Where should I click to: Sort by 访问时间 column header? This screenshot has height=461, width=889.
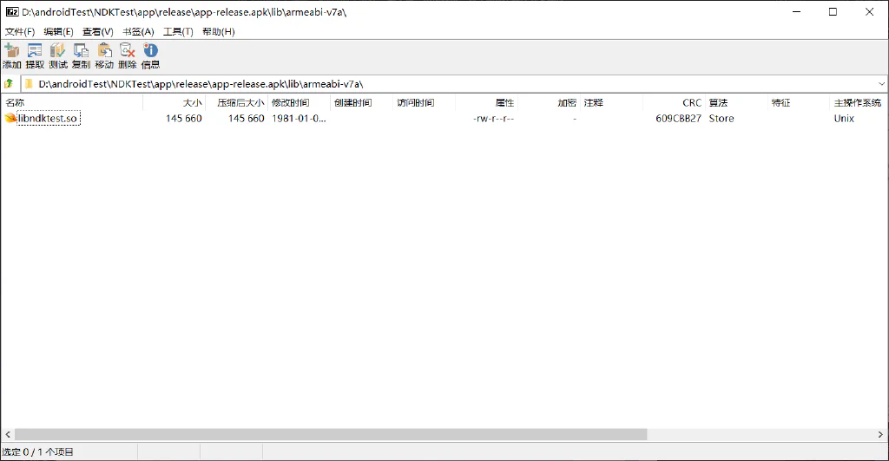click(424, 102)
